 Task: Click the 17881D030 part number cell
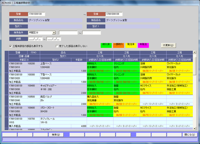click(24, 89)
